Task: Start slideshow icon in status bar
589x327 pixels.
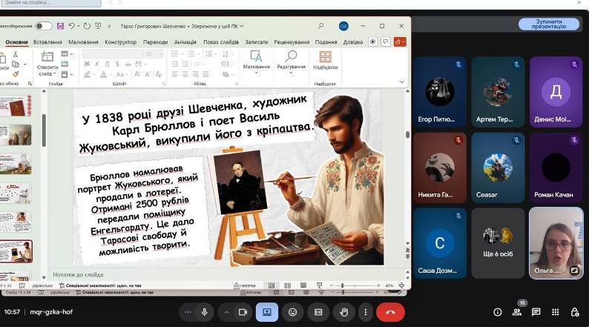Action: pyautogui.click(x=319, y=285)
